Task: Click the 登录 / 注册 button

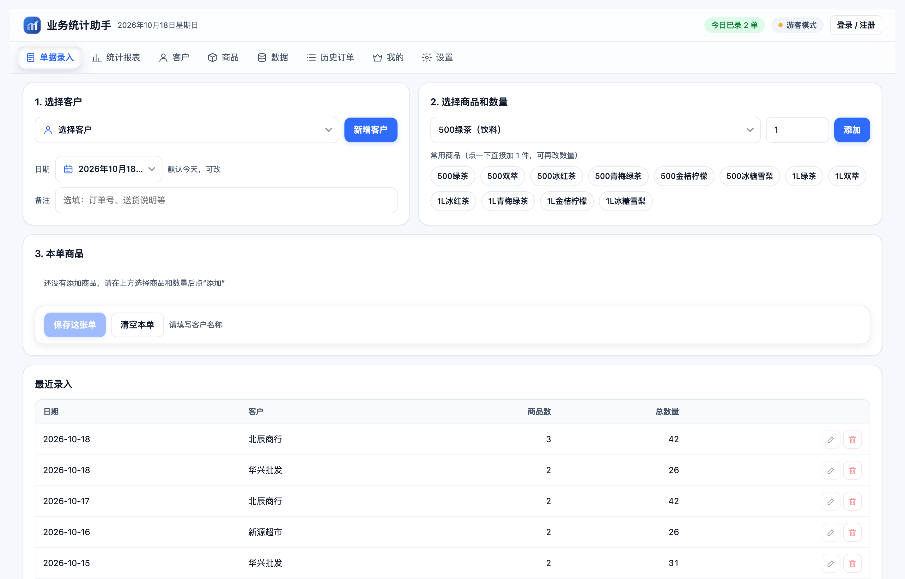Action: click(856, 25)
